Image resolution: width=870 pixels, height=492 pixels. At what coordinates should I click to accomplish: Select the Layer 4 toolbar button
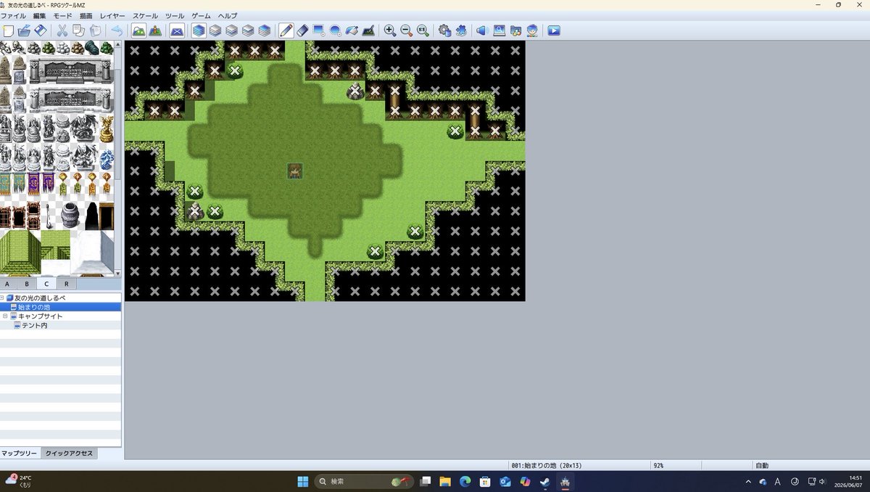coord(265,30)
